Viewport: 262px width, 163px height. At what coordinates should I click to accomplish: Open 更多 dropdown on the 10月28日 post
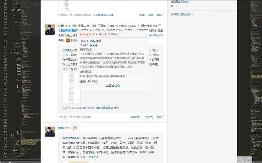tap(160, 15)
